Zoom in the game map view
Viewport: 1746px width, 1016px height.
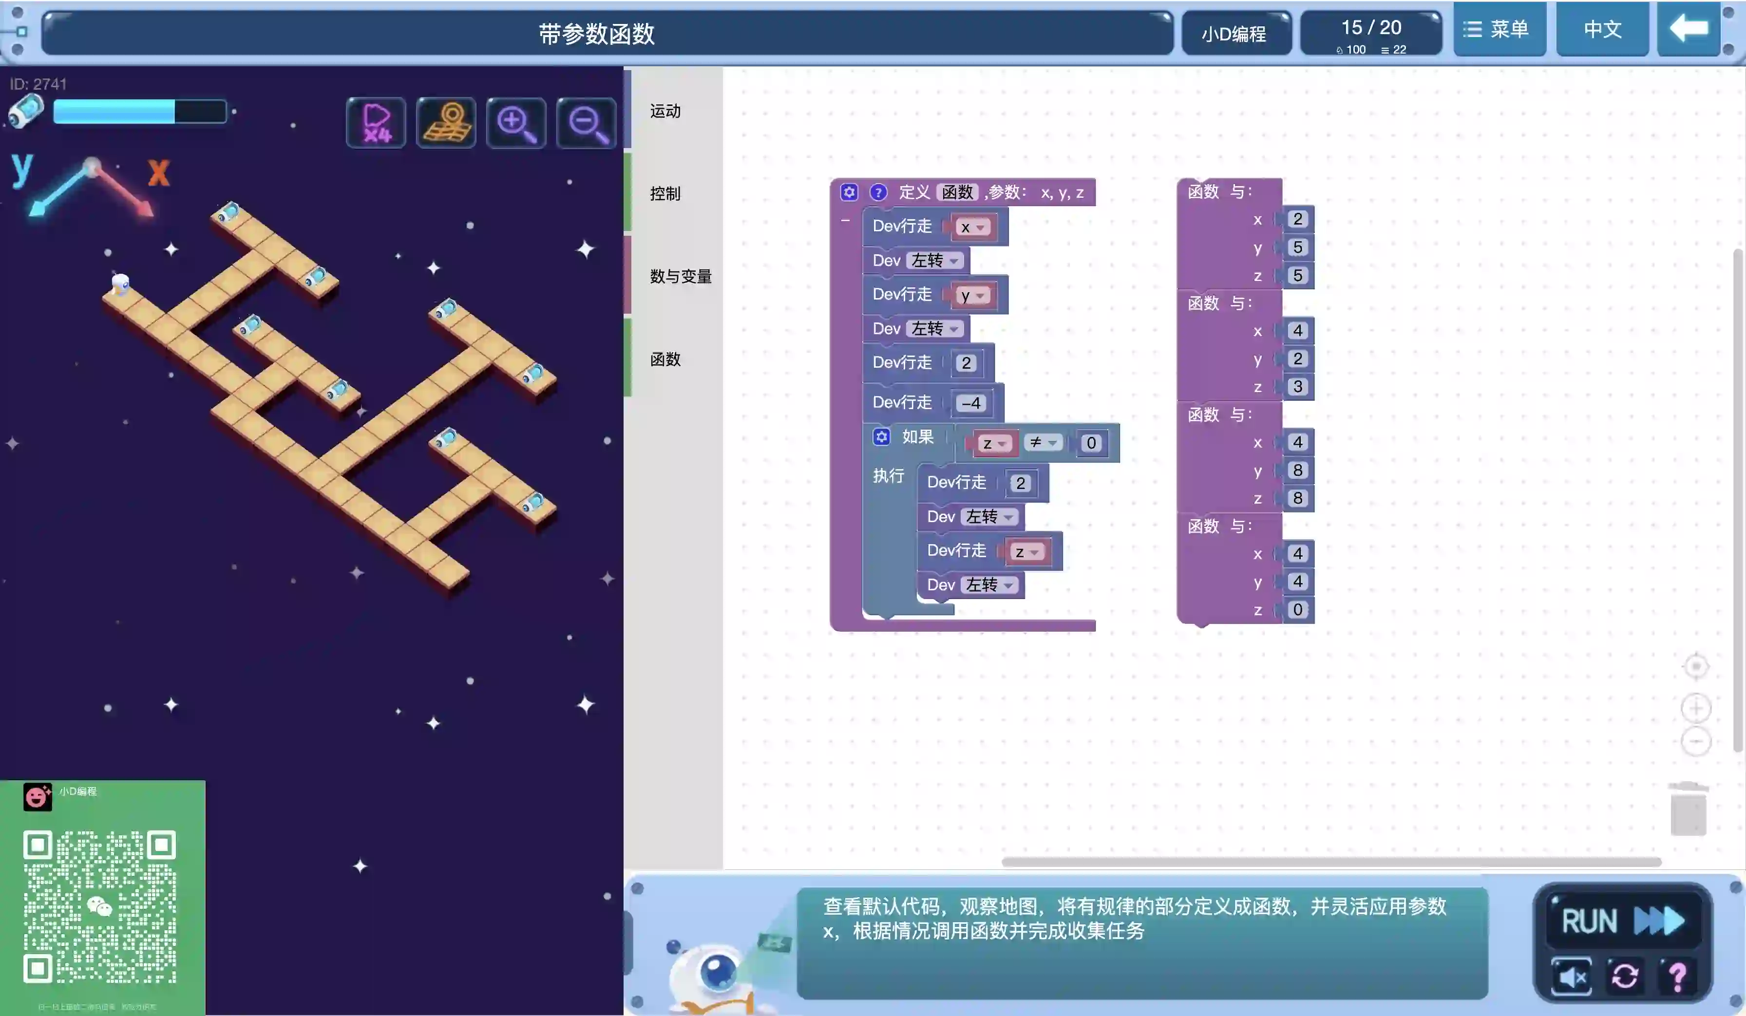pos(516,123)
